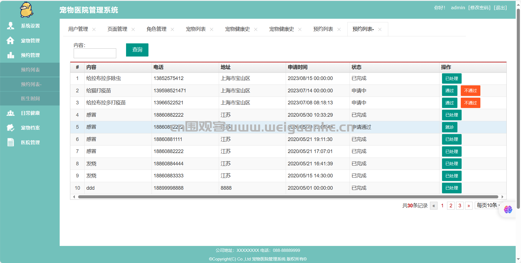The width and height of the screenshot is (521, 263).
Task: Go to next page with » button
Action: (469, 206)
